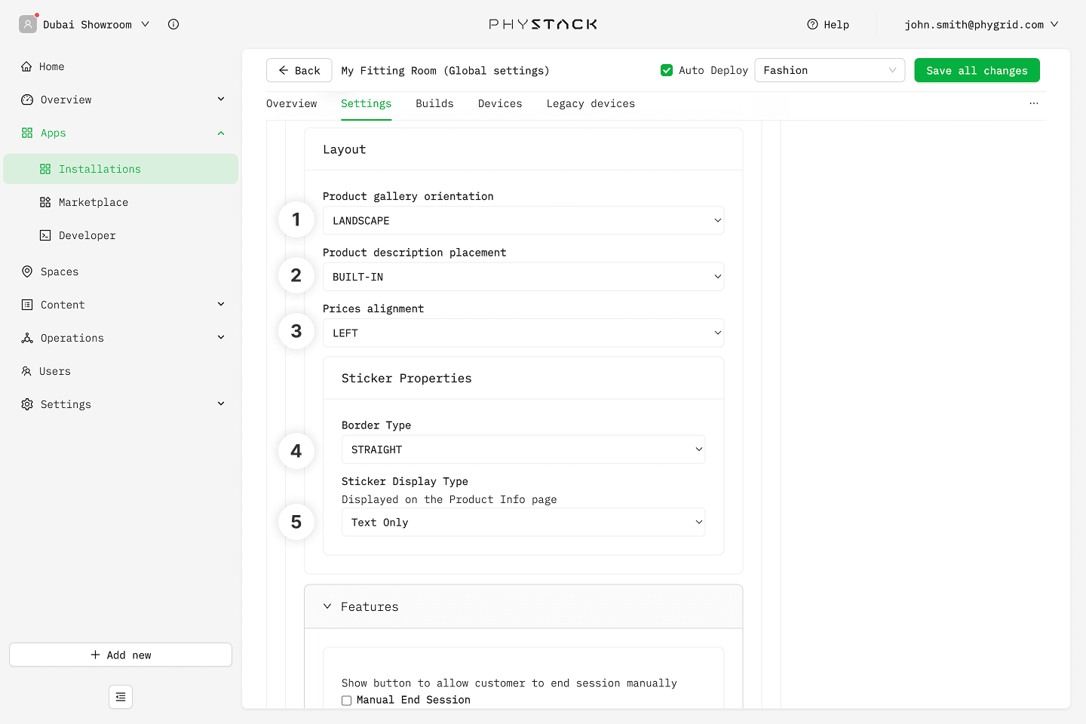Click Save all changes
The image size is (1086, 724).
[x=977, y=70]
